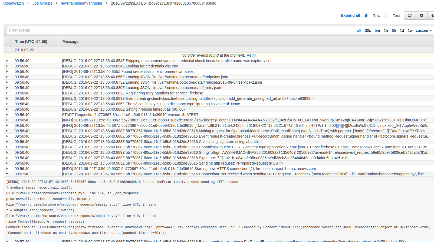This screenshot has width=434, height=242.
Task: Click the adapters.py line 419 traceback line
Action: point(81,216)
